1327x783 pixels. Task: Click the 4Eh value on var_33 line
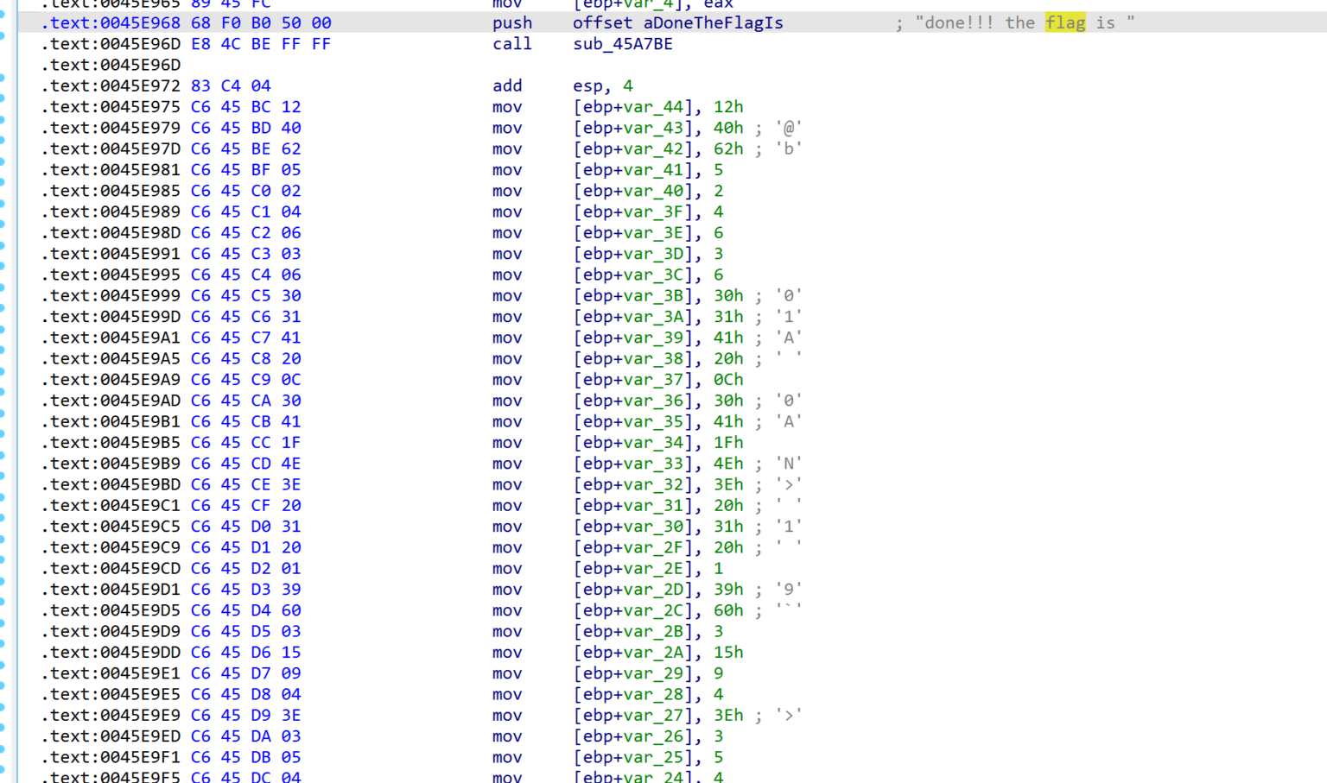coord(728,464)
